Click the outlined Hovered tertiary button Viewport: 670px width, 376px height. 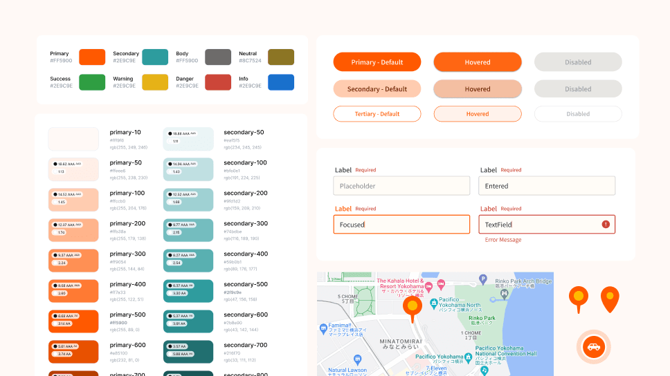tap(478, 114)
